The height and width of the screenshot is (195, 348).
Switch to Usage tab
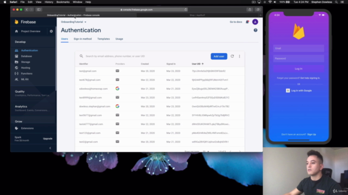119,39
